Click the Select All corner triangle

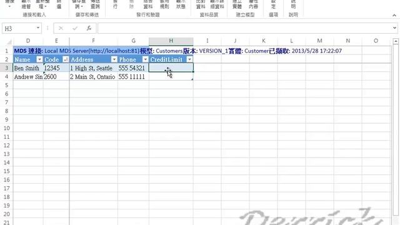9,41
